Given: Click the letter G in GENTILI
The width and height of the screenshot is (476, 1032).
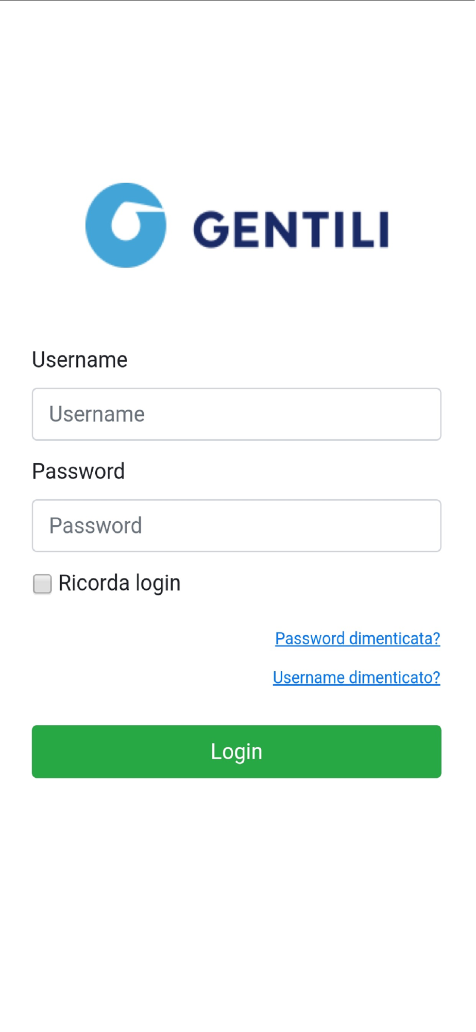Looking at the screenshot, I should click(211, 229).
